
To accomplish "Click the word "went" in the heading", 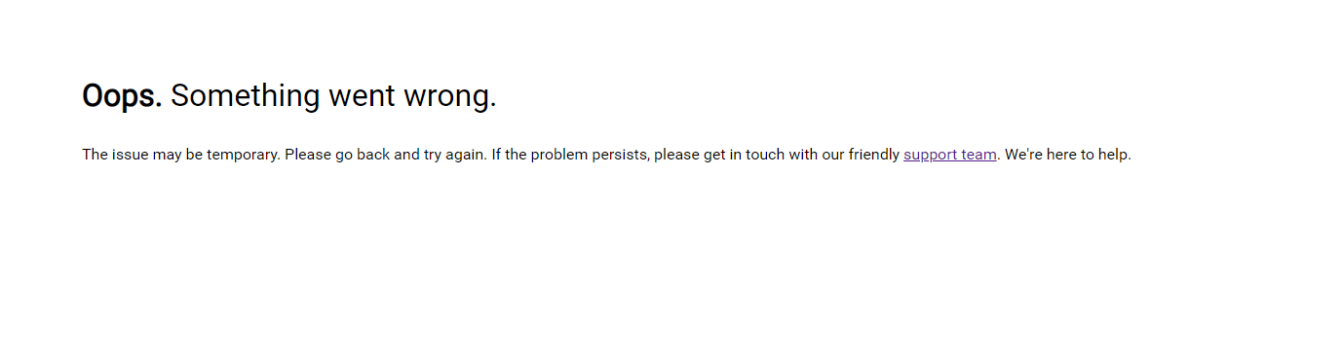I will pos(357,95).
